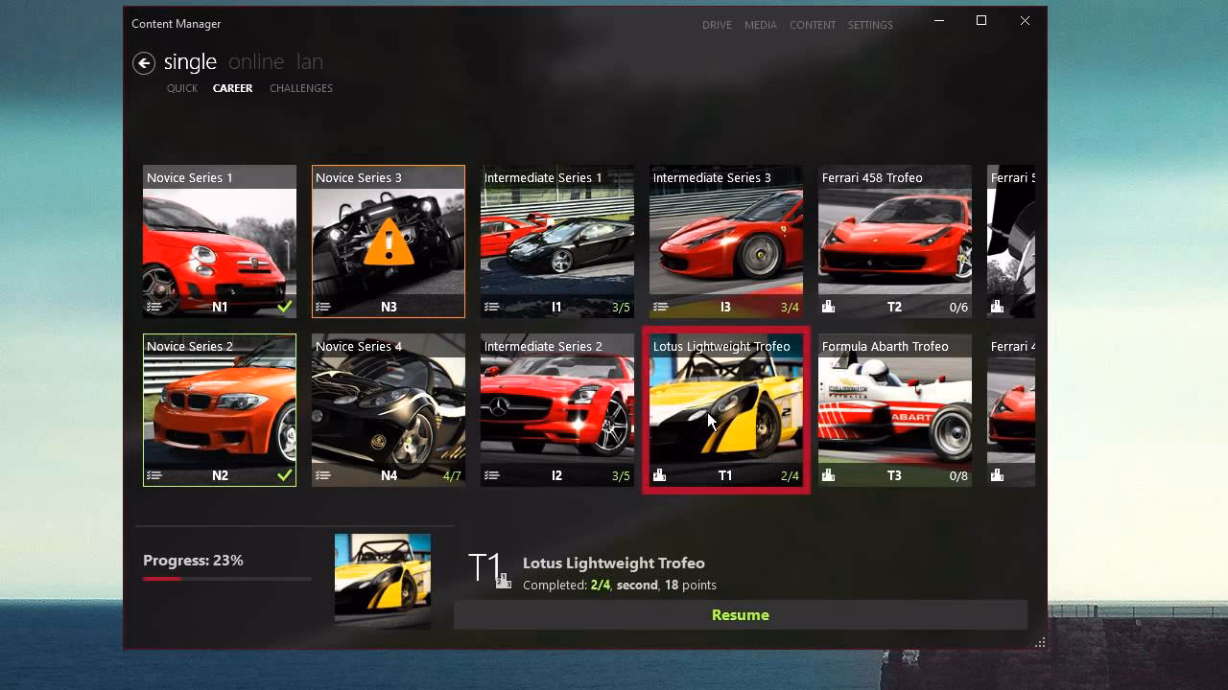Click the back arrow button

(144, 63)
